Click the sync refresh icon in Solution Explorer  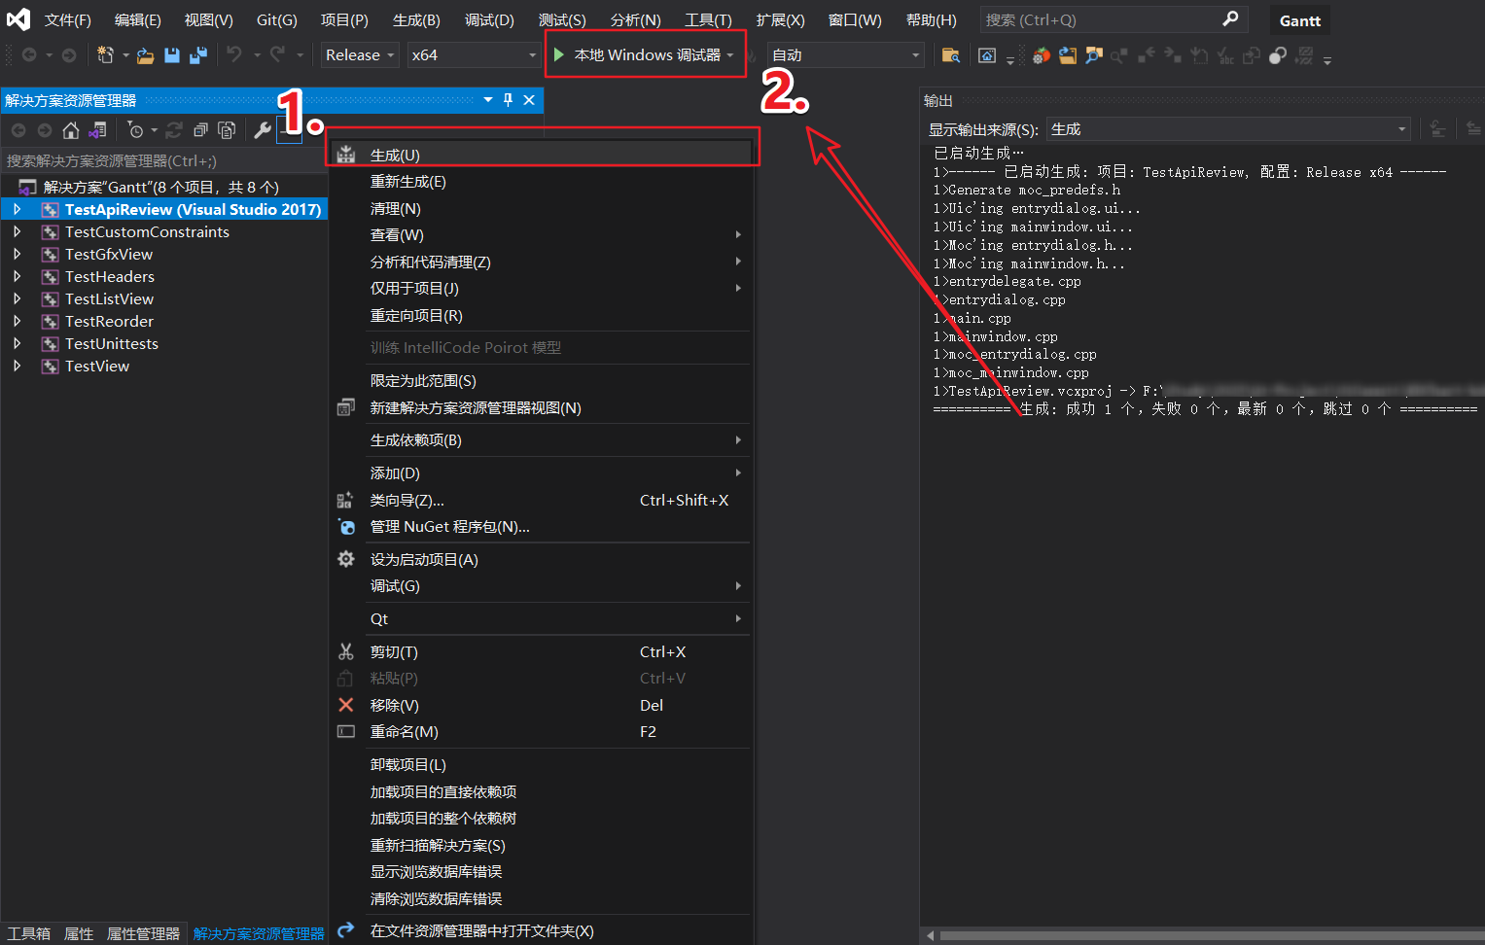pyautogui.click(x=174, y=130)
